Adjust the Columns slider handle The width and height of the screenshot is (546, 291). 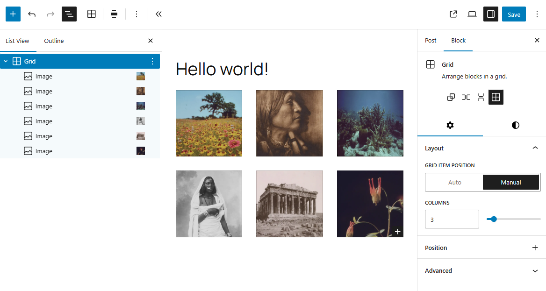coord(494,219)
